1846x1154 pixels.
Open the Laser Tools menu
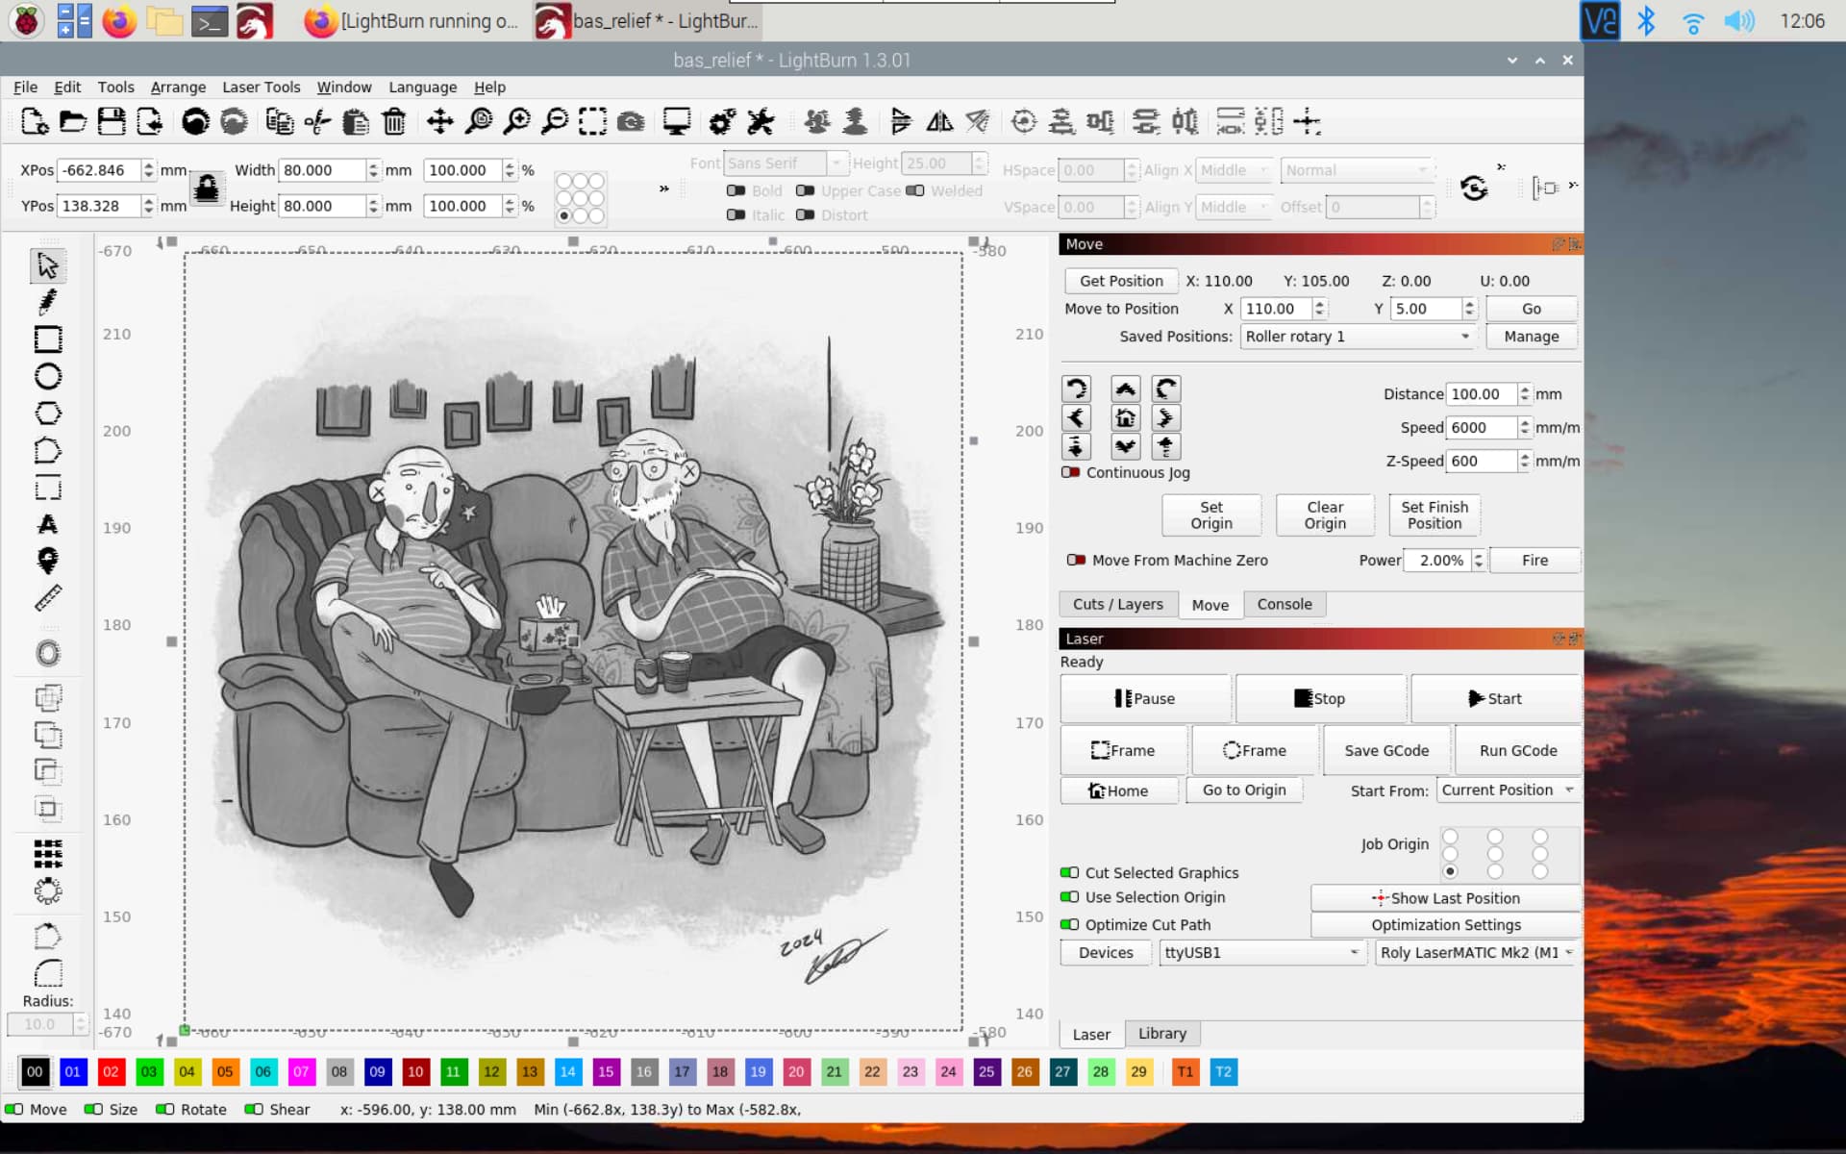pos(261,87)
